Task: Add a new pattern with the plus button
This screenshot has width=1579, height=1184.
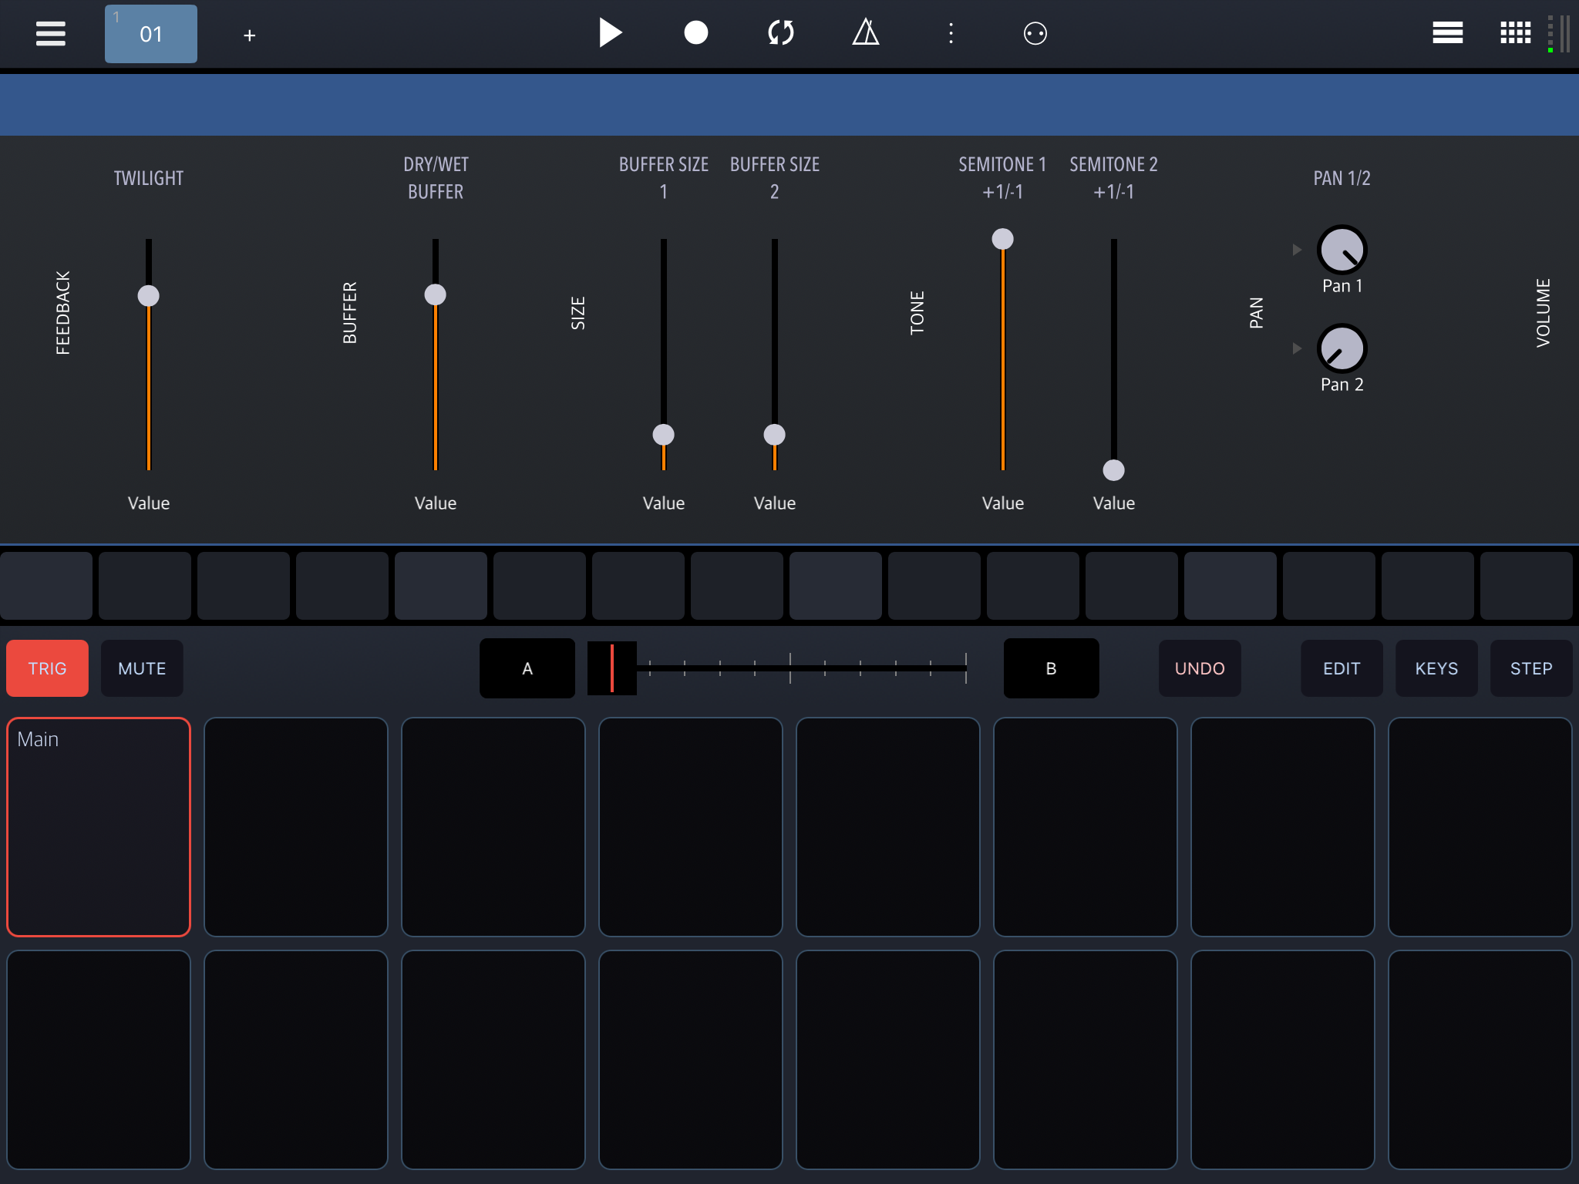Action: pyautogui.click(x=249, y=35)
